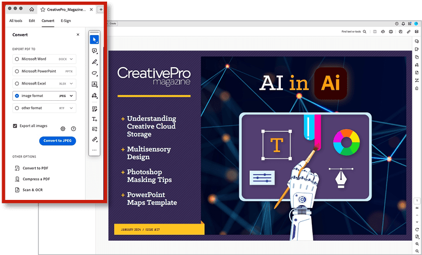Click the page number field showing 1

(x=417, y=200)
